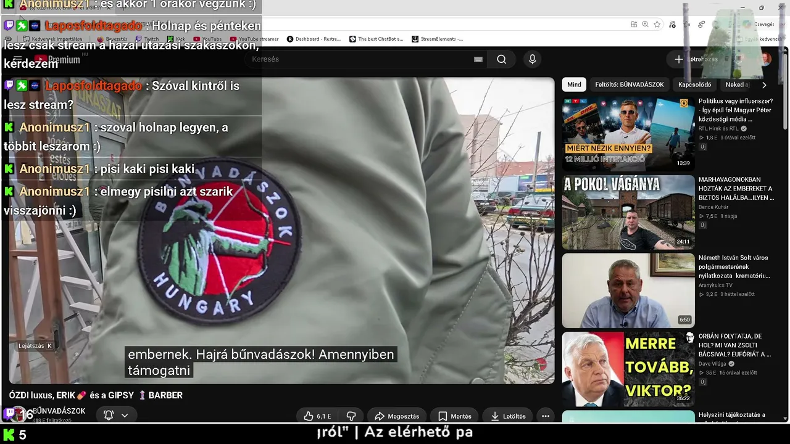Screen dimensions: 790x444
Task: Open the three-dot more actions menu
Action: (546, 416)
